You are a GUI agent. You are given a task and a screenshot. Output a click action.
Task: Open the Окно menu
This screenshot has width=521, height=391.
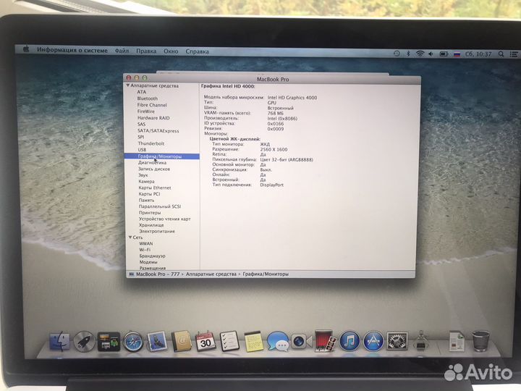[171, 51]
